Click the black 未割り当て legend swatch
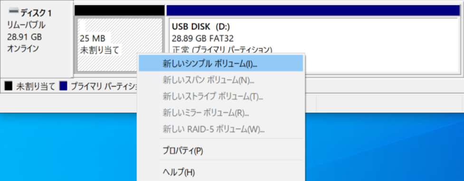The width and height of the screenshot is (464, 181). (9, 86)
